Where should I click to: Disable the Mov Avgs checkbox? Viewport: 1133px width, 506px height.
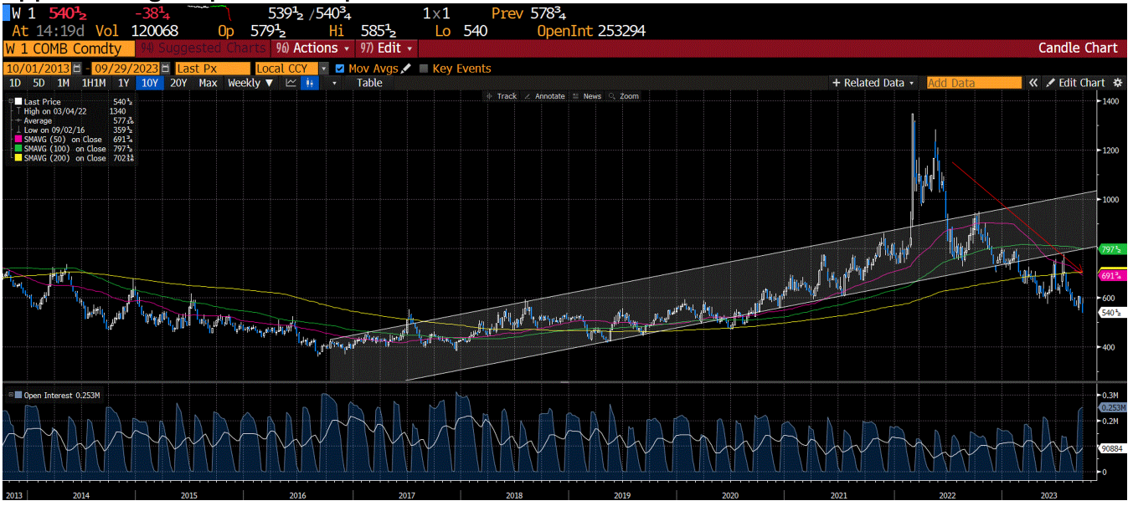[x=338, y=69]
